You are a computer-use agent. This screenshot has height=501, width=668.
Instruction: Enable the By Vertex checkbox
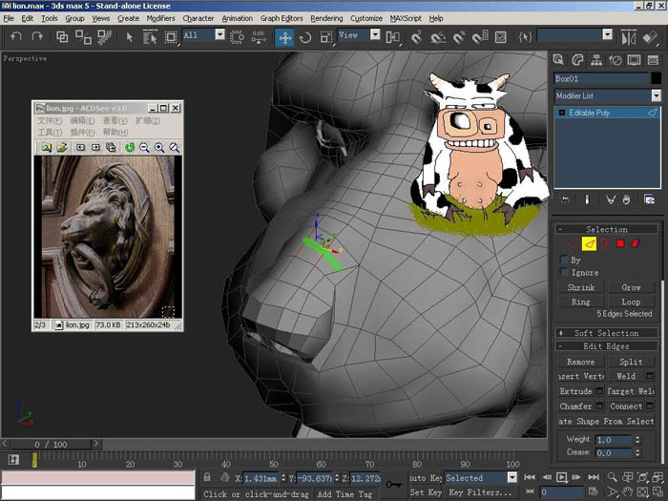tap(564, 260)
